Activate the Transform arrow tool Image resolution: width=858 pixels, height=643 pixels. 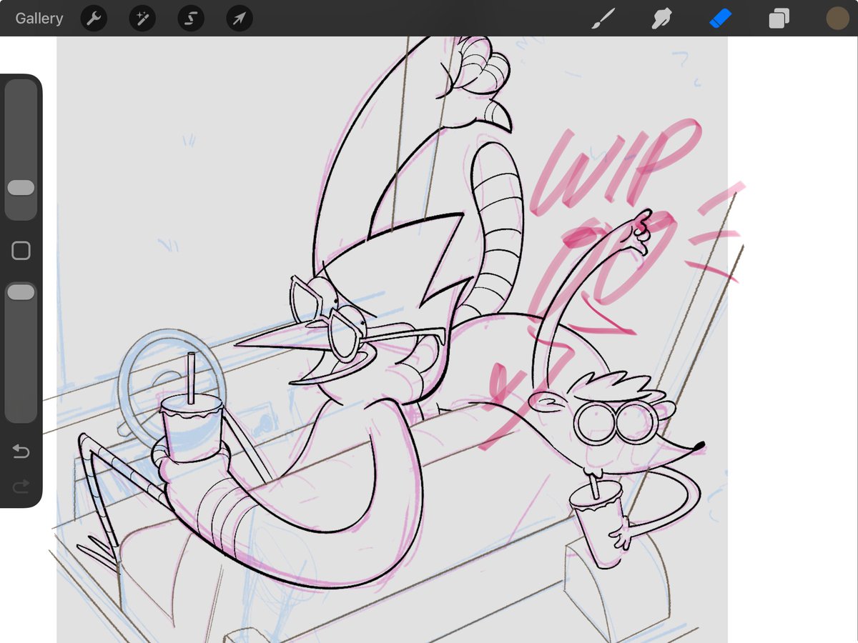click(x=240, y=19)
